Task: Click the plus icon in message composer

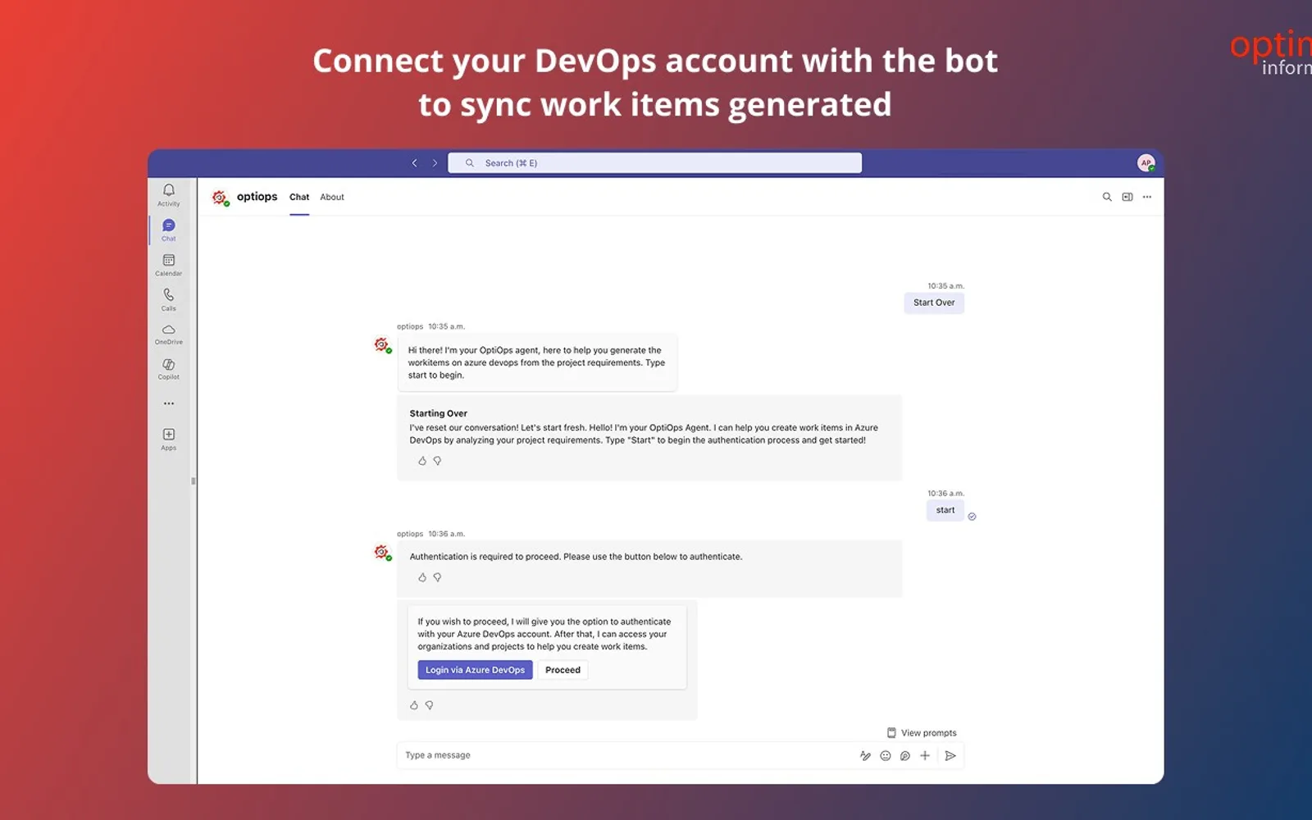Action: point(925,756)
